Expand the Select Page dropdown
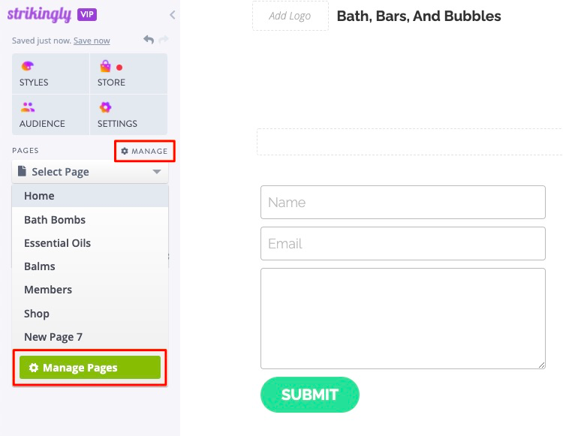 click(90, 172)
